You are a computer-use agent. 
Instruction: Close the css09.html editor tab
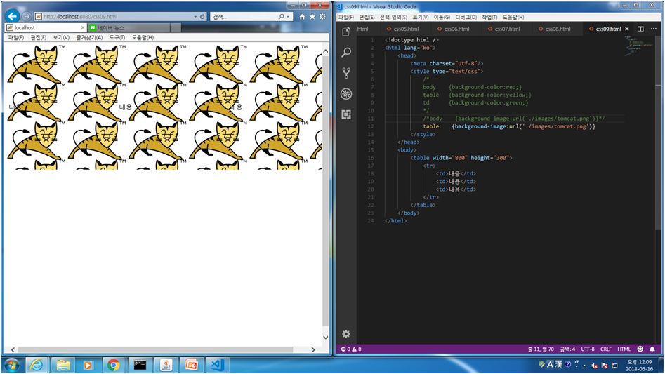pyautogui.click(x=627, y=29)
